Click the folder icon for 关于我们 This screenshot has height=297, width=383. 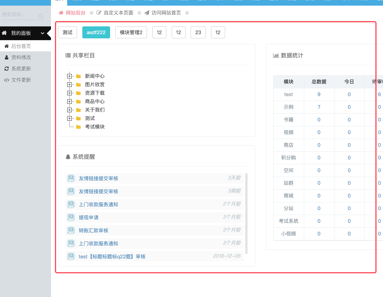78,110
